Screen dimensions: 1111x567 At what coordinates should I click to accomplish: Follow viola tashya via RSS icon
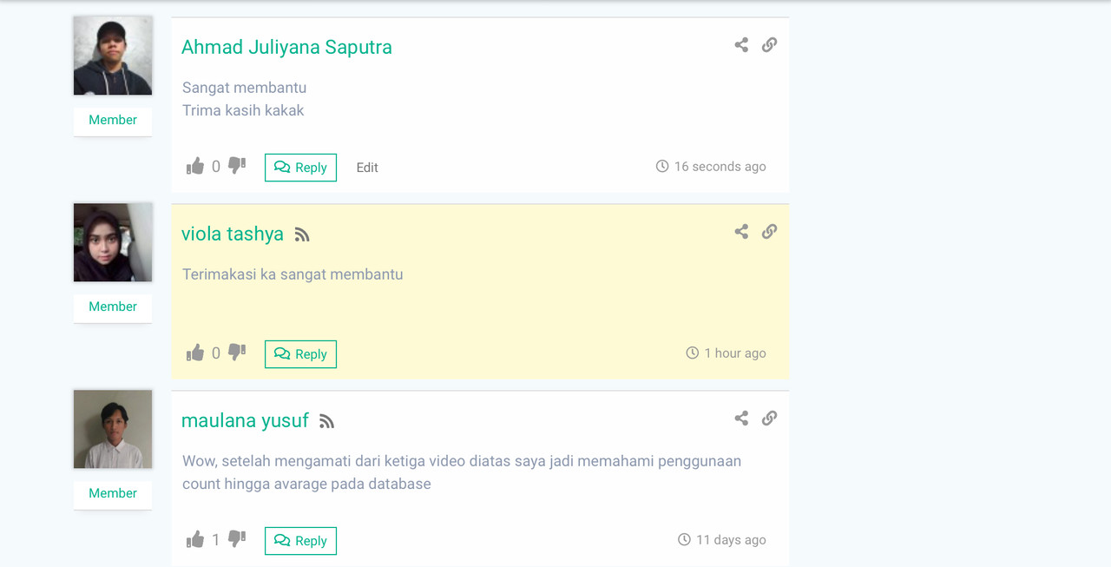pos(302,234)
